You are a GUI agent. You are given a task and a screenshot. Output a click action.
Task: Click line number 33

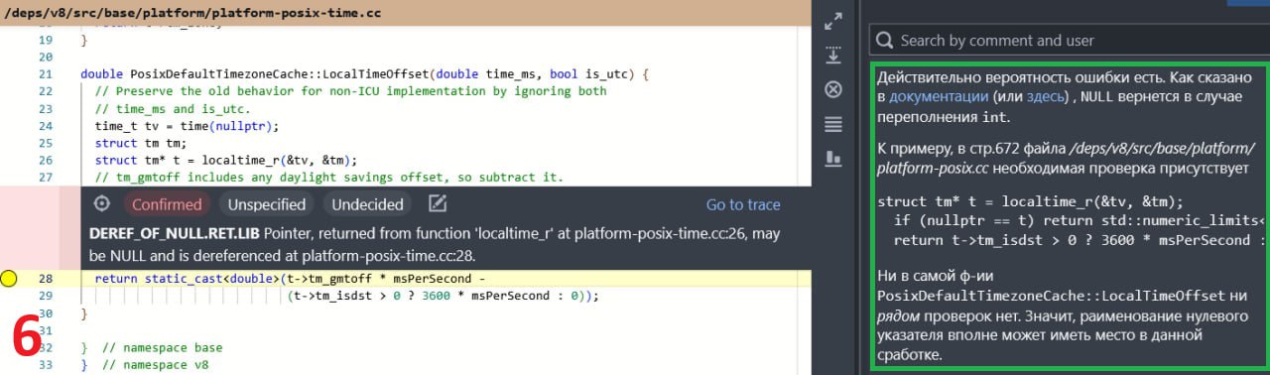45,365
